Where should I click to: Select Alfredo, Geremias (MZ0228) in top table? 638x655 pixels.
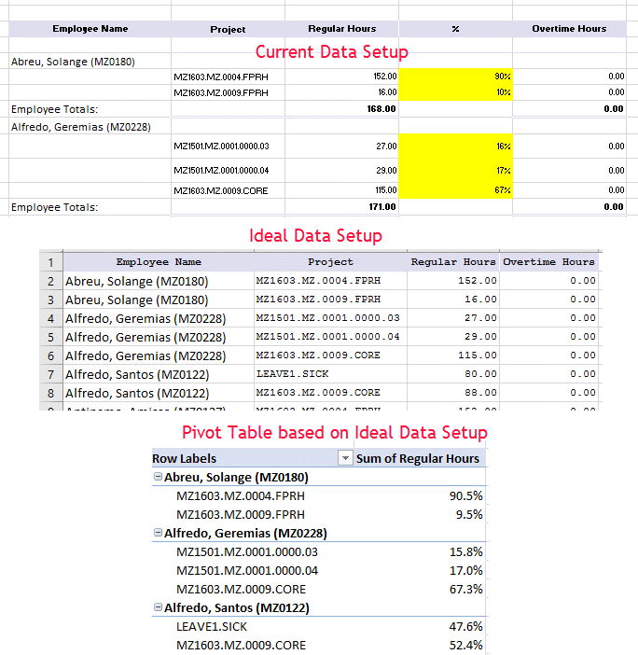tap(81, 127)
